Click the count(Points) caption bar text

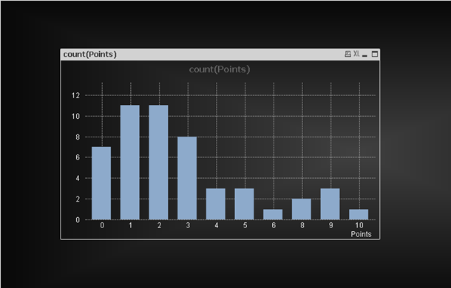(x=89, y=55)
